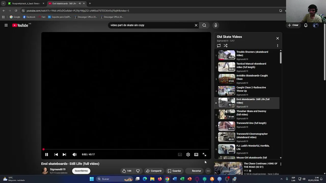Viewport: 326px width, 183px height.
Task: Close the Evol skateboards browser tab
Action: (x=84, y=4)
